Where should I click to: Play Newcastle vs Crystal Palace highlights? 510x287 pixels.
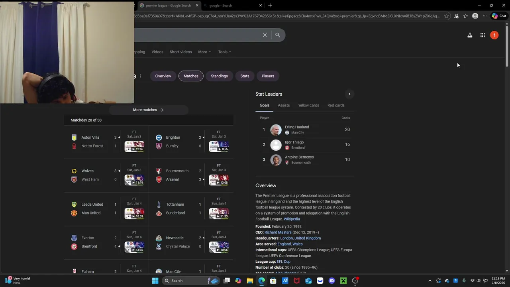click(219, 247)
